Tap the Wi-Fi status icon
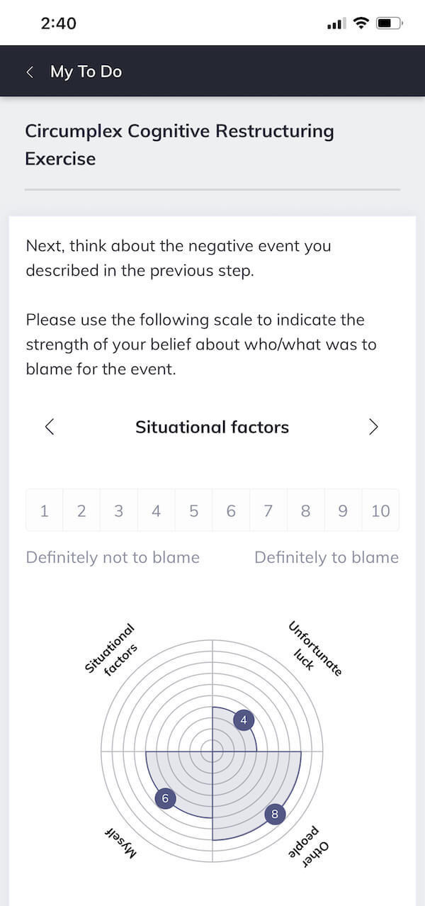425x906 pixels. click(361, 23)
